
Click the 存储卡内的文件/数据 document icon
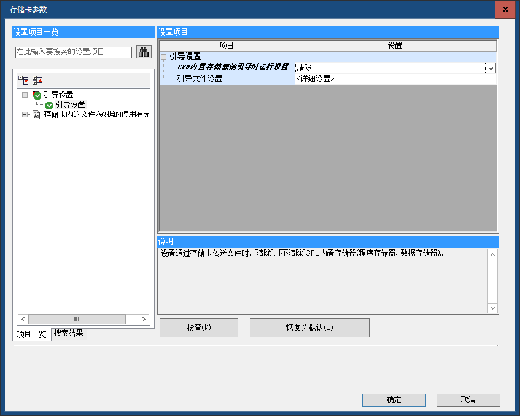[x=36, y=114]
